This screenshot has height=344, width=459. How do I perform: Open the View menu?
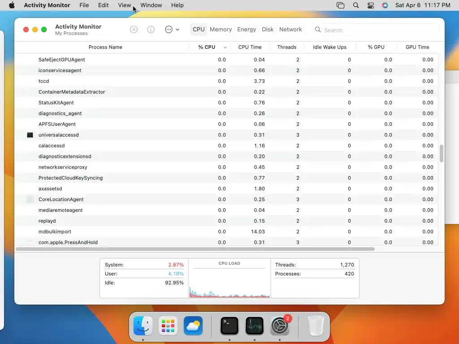click(x=125, y=5)
